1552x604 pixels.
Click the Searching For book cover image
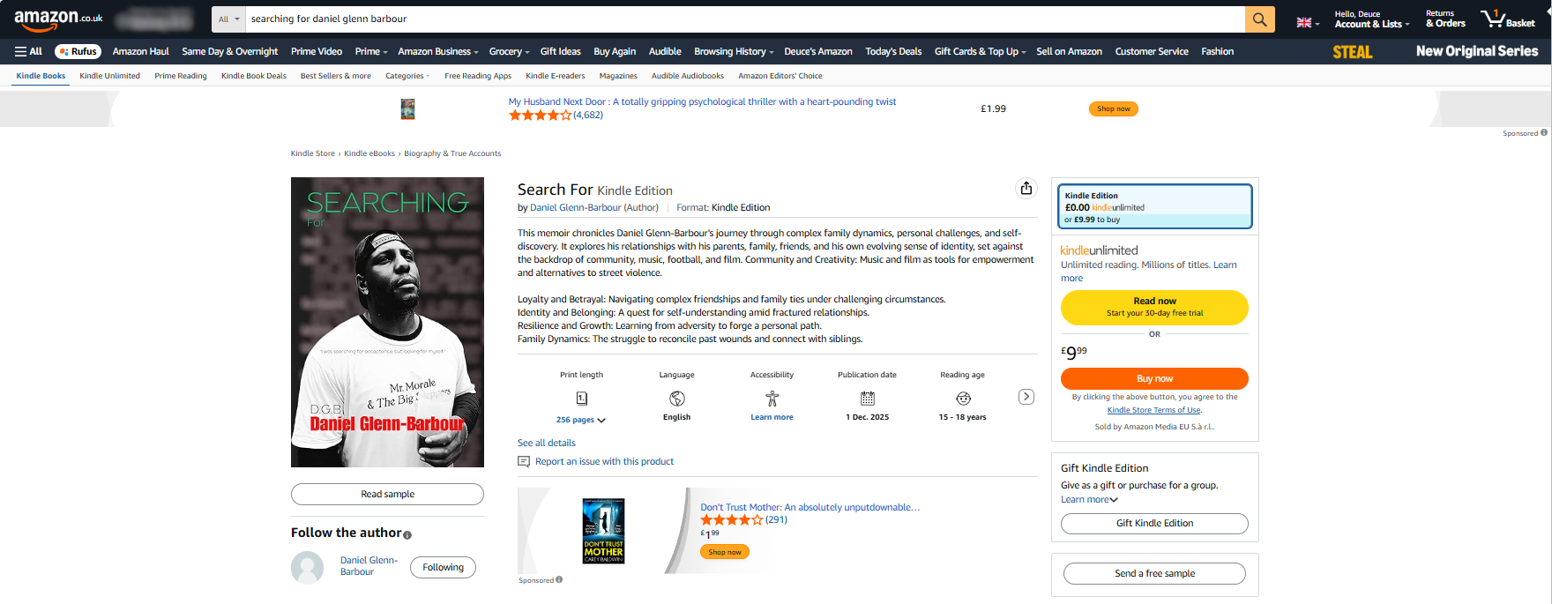(x=387, y=322)
